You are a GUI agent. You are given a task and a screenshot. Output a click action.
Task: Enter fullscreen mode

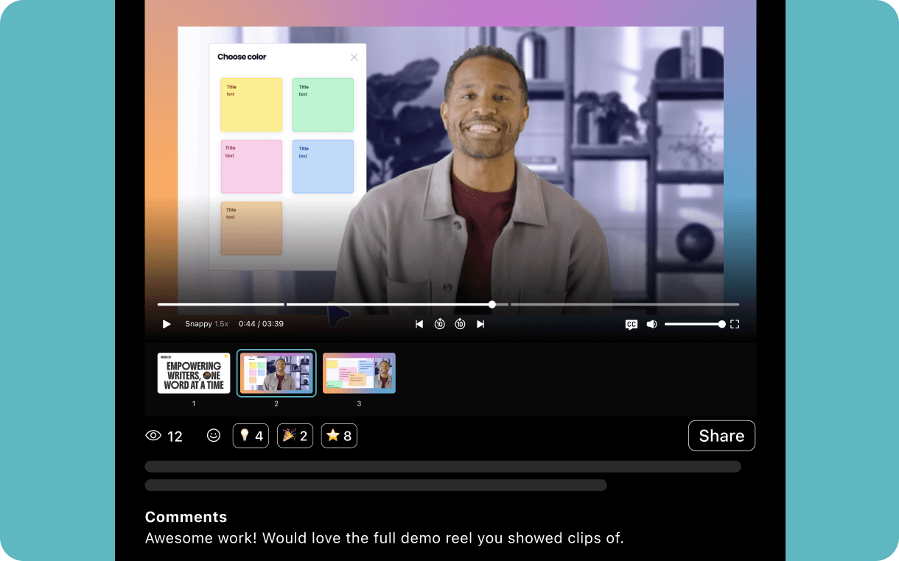pyautogui.click(x=735, y=324)
